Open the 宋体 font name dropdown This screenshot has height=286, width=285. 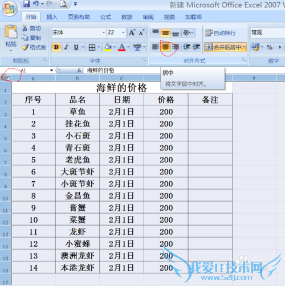[104, 32]
